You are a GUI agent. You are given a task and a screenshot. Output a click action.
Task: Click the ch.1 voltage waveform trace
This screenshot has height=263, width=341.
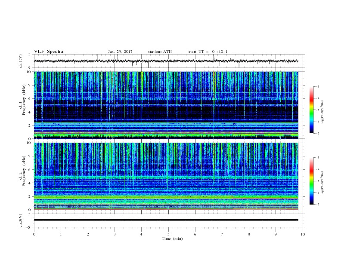166,61
